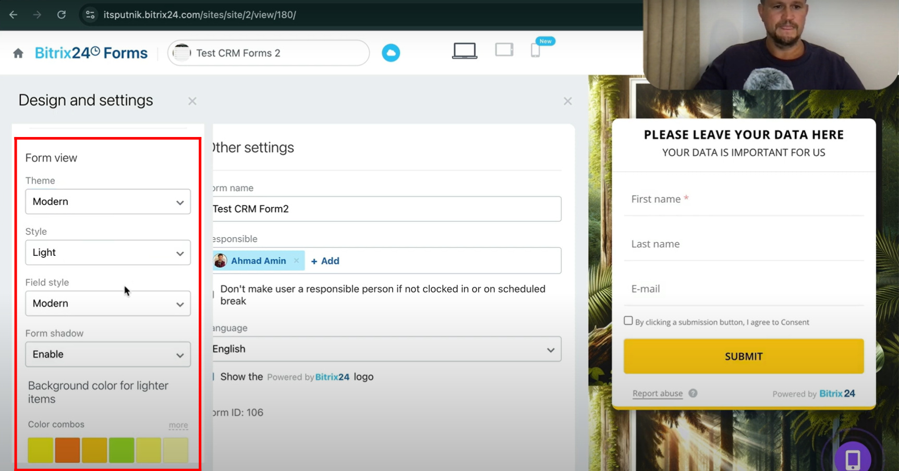Open the Form shadow dropdown set to Enable
The image size is (899, 471).
point(108,354)
